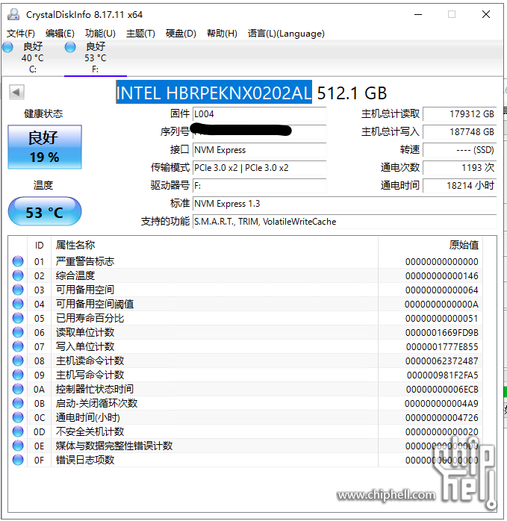Open the 主题(T) menu

point(140,34)
